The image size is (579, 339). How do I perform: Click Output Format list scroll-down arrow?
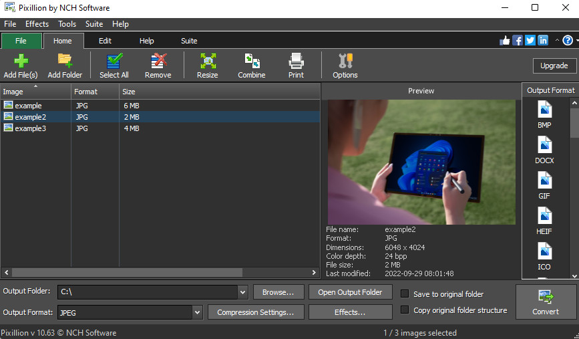tap(574, 275)
